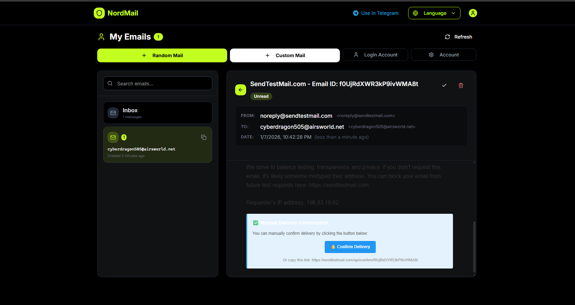Open the Inbox folder entry

tap(158, 113)
